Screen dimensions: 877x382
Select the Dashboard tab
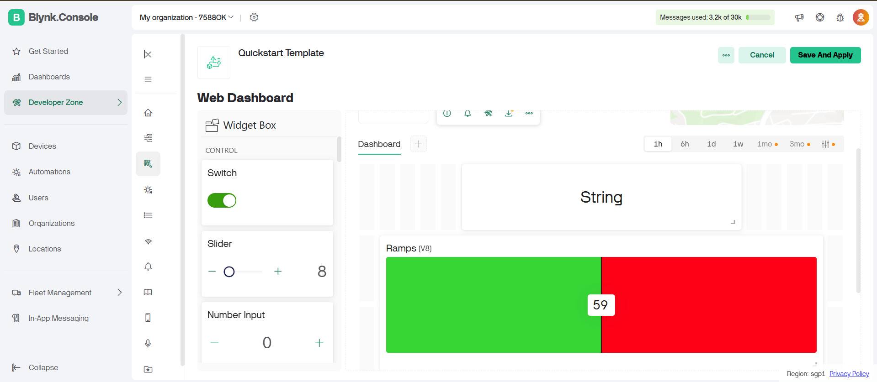(x=379, y=144)
